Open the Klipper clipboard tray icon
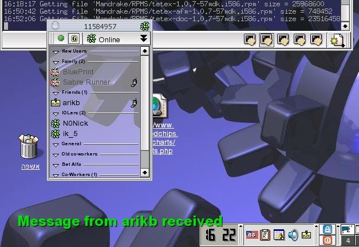359x247 pixels. [x=265, y=235]
